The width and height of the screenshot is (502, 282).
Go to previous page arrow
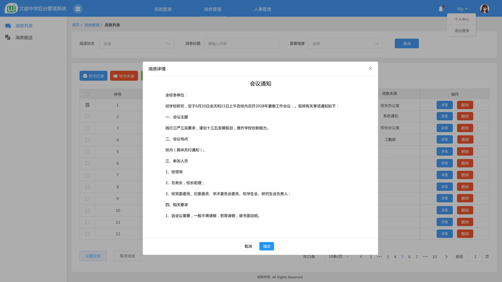click(x=361, y=257)
